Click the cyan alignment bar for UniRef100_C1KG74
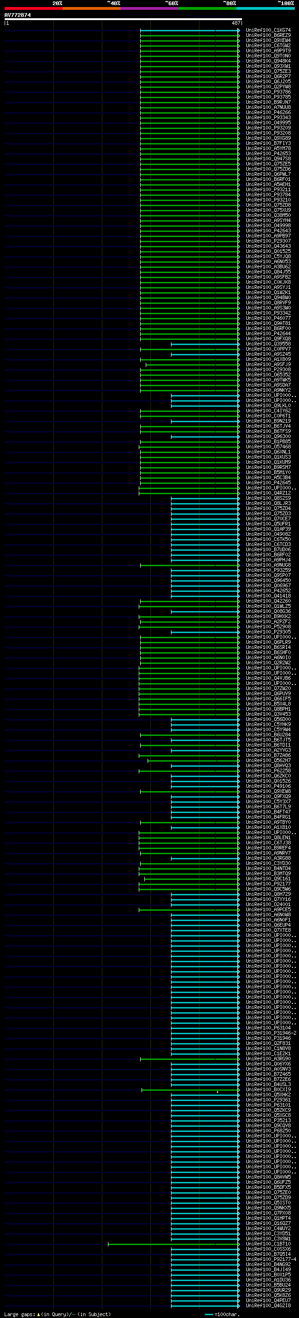 190,30
